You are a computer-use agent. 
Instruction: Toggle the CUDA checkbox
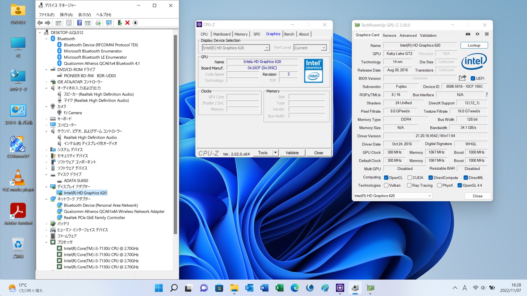coord(410,178)
